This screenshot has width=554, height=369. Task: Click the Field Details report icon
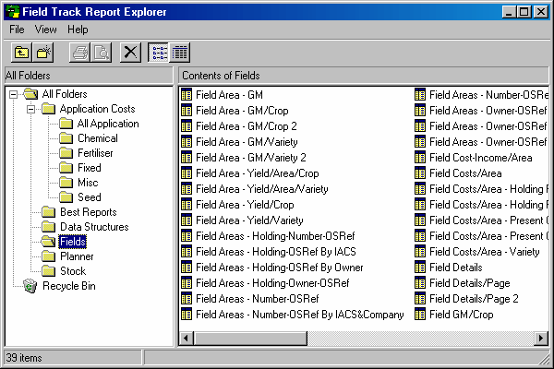[x=420, y=268]
